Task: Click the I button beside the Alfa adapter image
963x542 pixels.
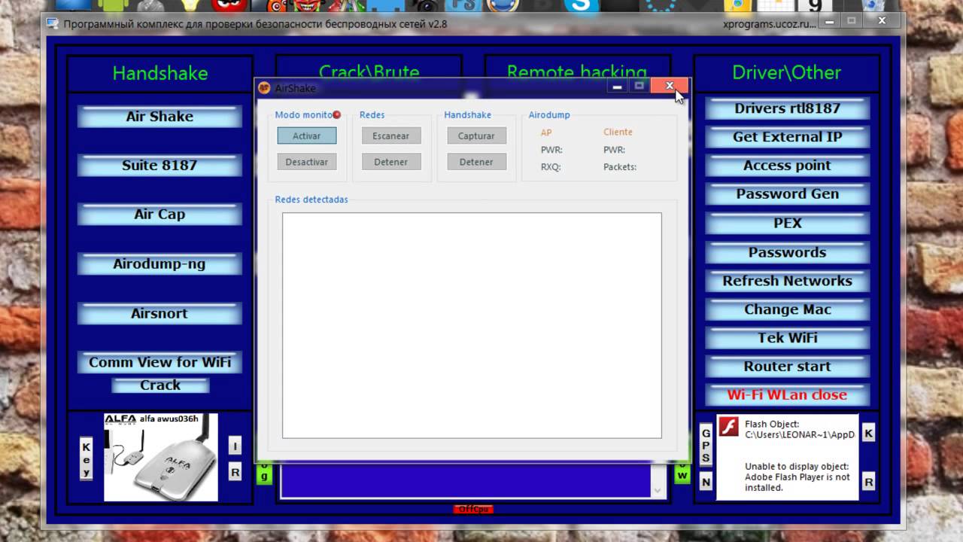Action: point(235,446)
